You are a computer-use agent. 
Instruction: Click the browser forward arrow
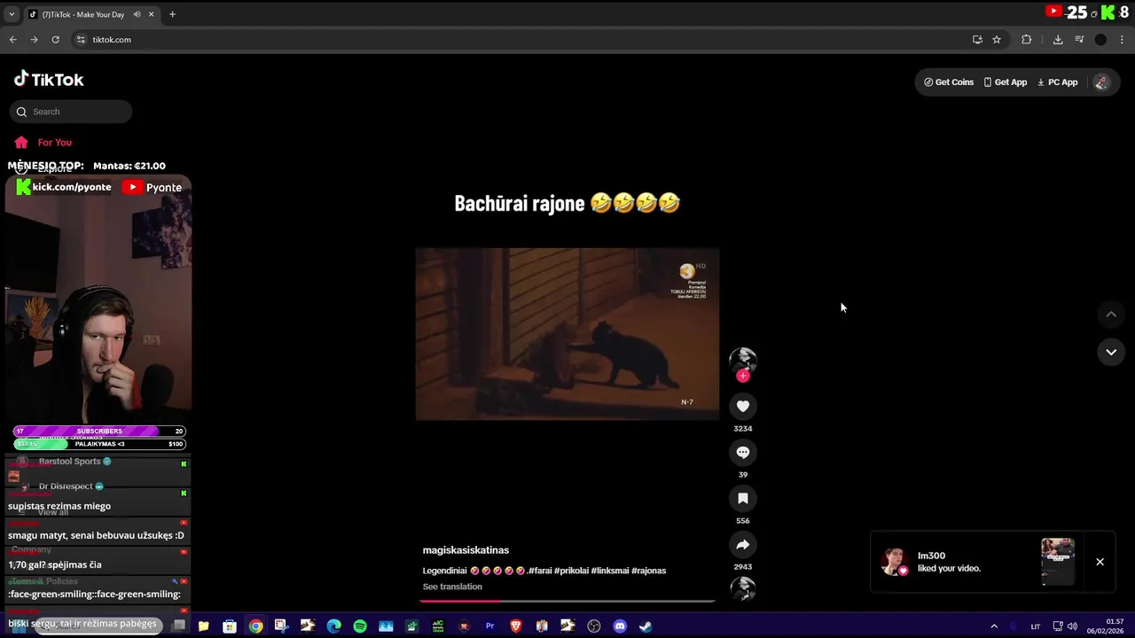34,39
